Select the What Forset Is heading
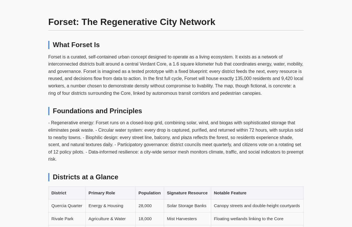Viewport: 352px width, 227px height. pos(76,45)
